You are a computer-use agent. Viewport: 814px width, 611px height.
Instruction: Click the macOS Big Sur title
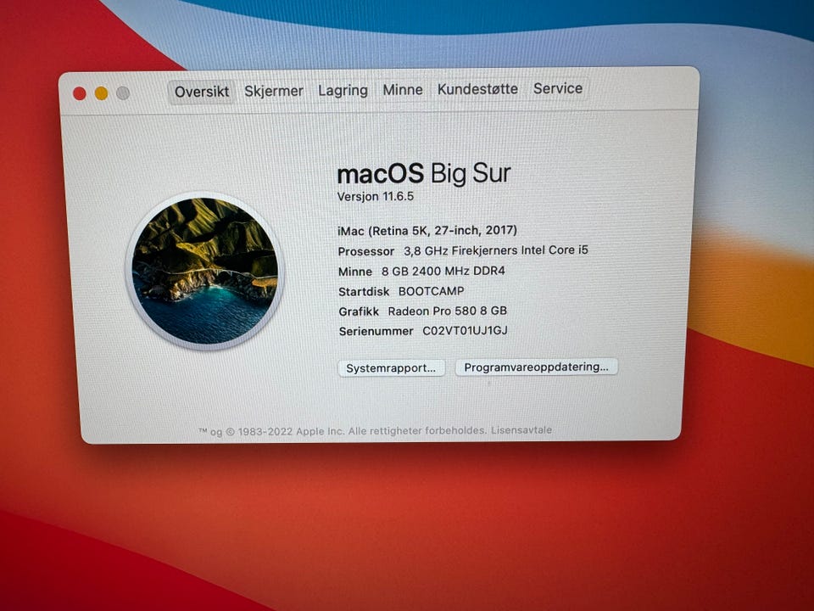(x=424, y=173)
